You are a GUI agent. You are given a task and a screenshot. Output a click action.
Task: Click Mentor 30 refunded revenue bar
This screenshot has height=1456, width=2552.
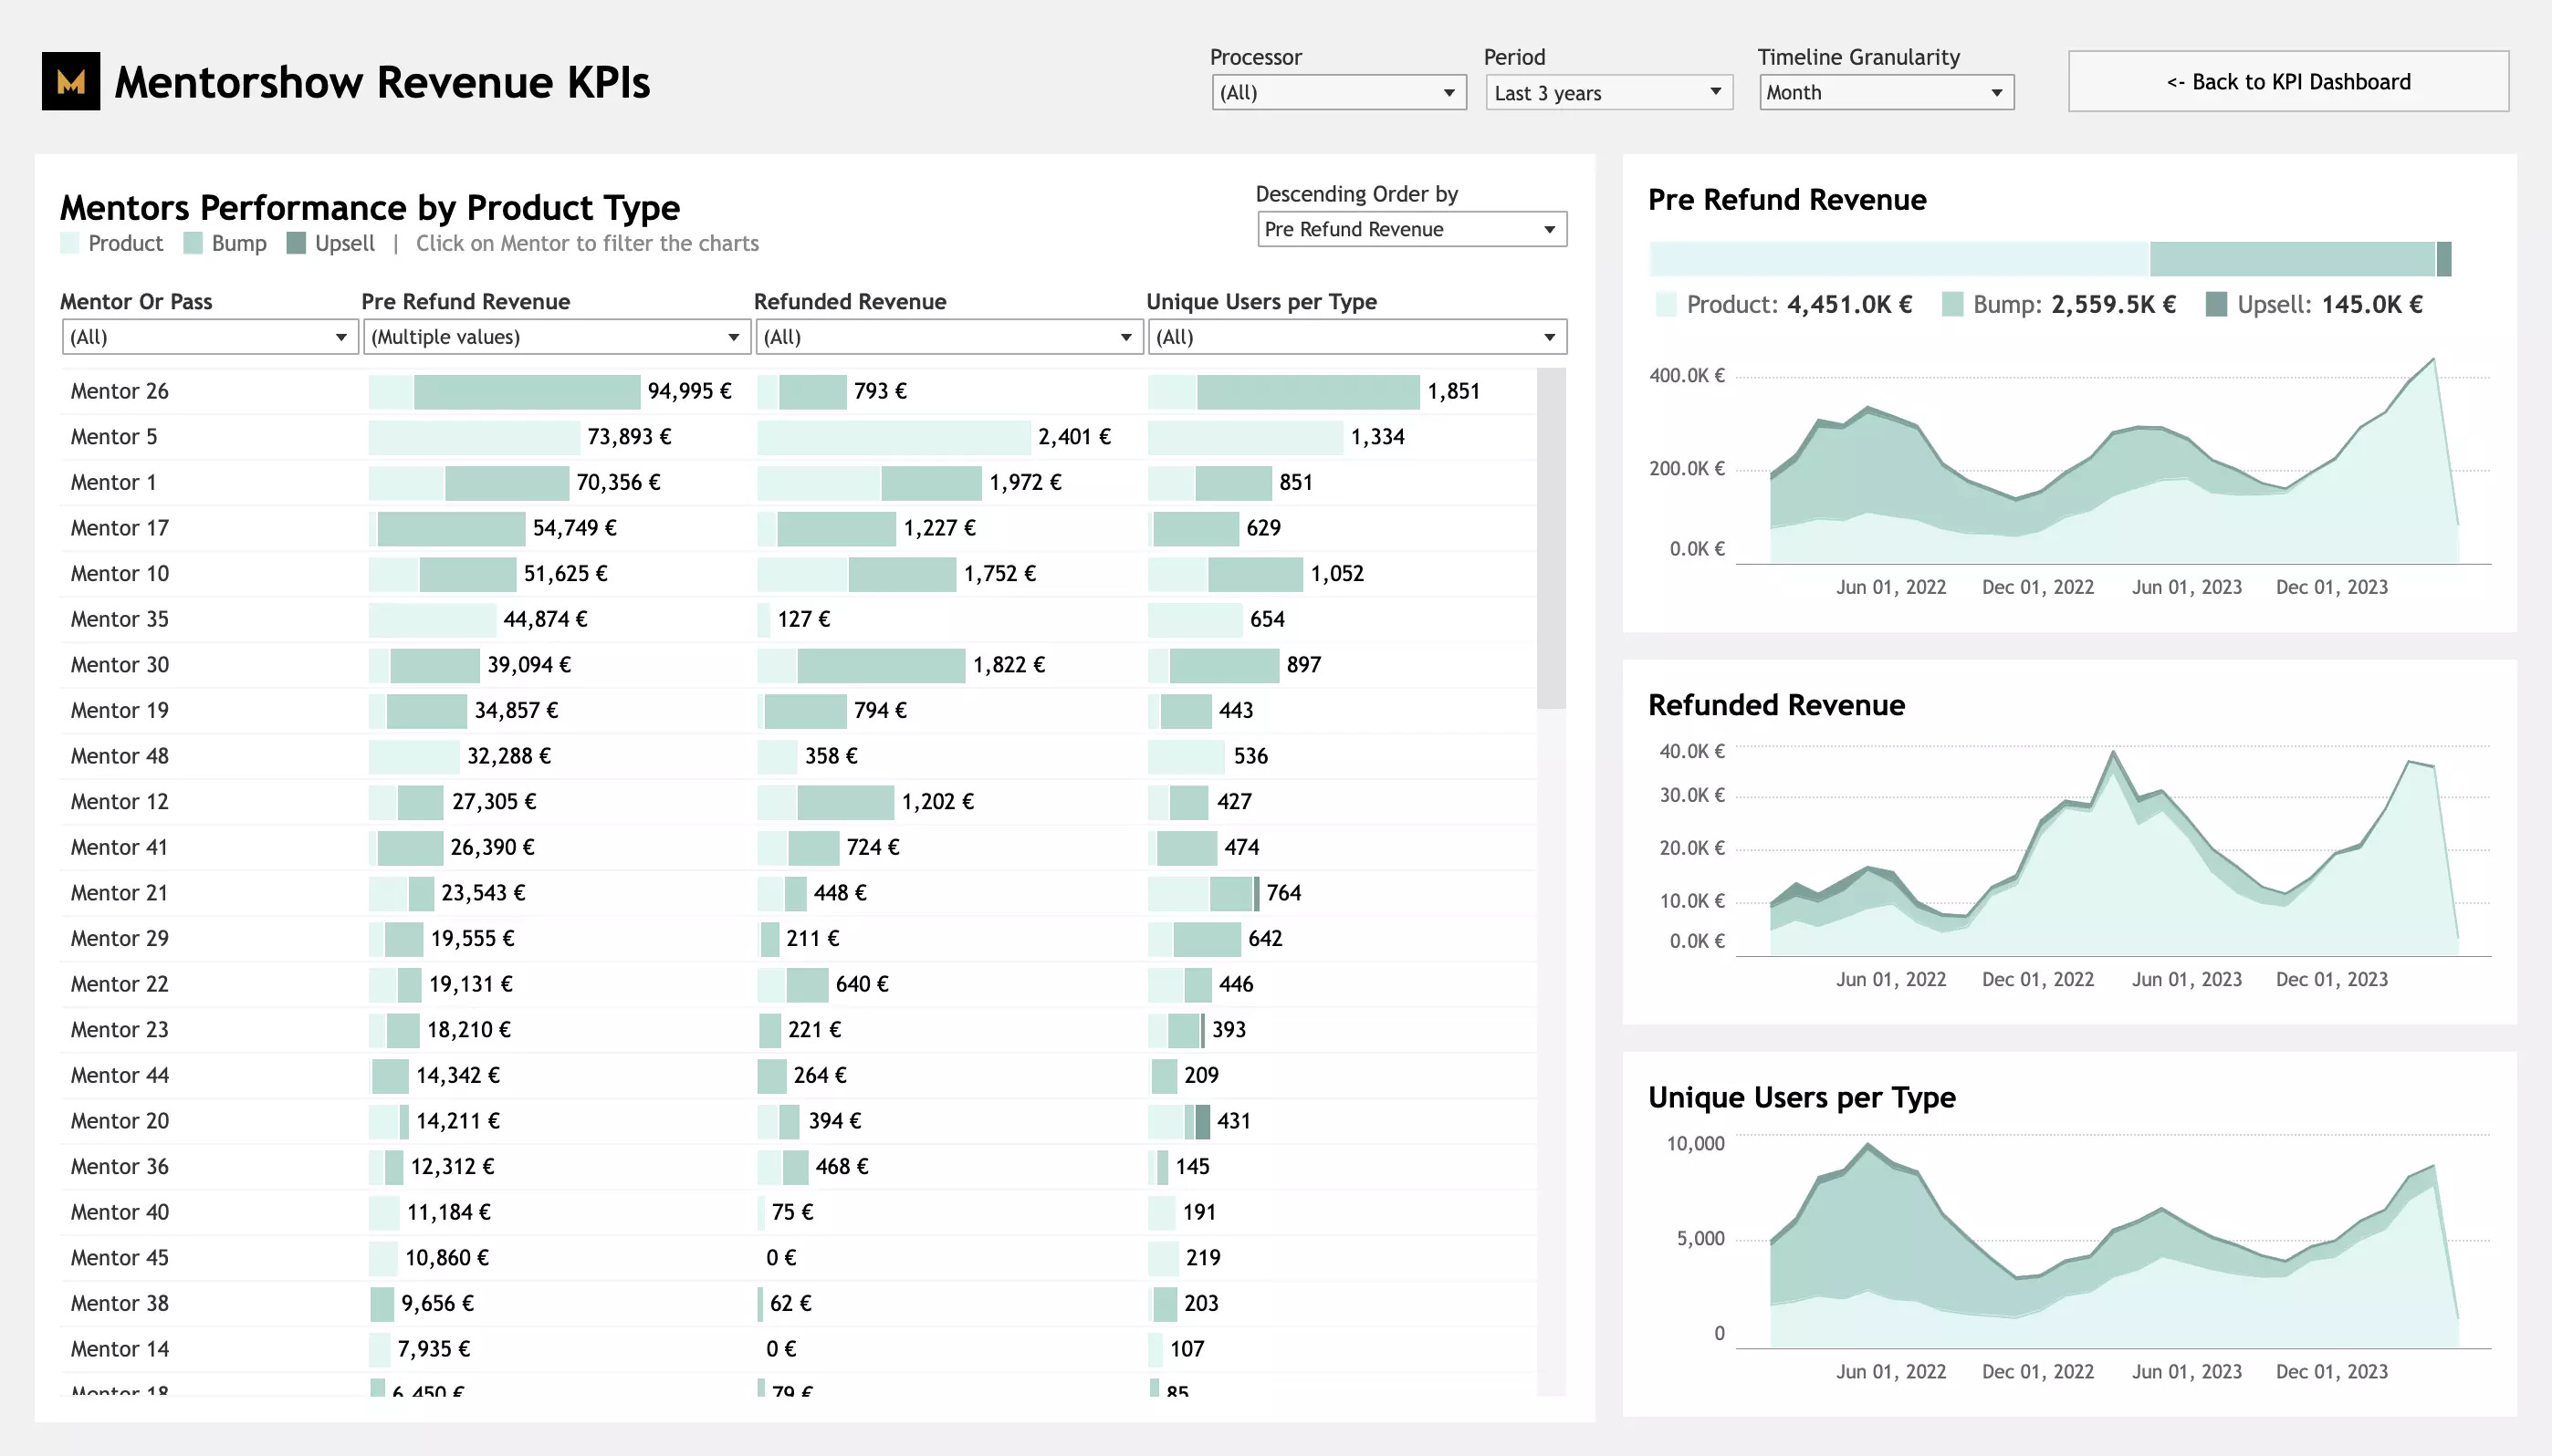pos(881,665)
